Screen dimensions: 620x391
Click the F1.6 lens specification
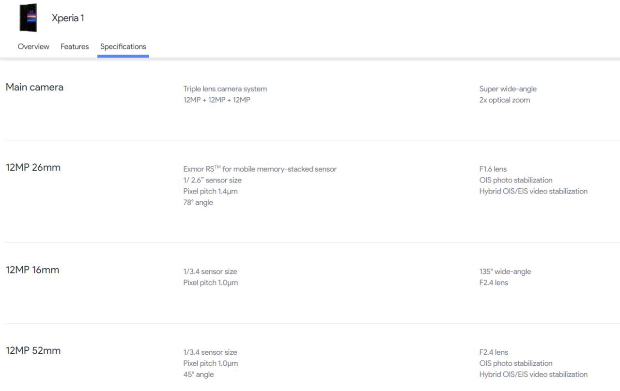click(x=493, y=169)
